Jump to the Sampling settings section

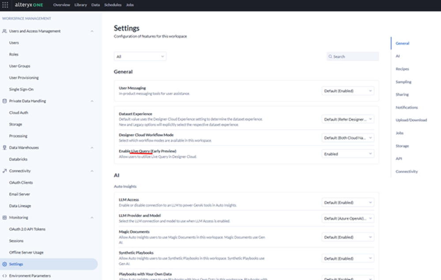click(x=403, y=82)
